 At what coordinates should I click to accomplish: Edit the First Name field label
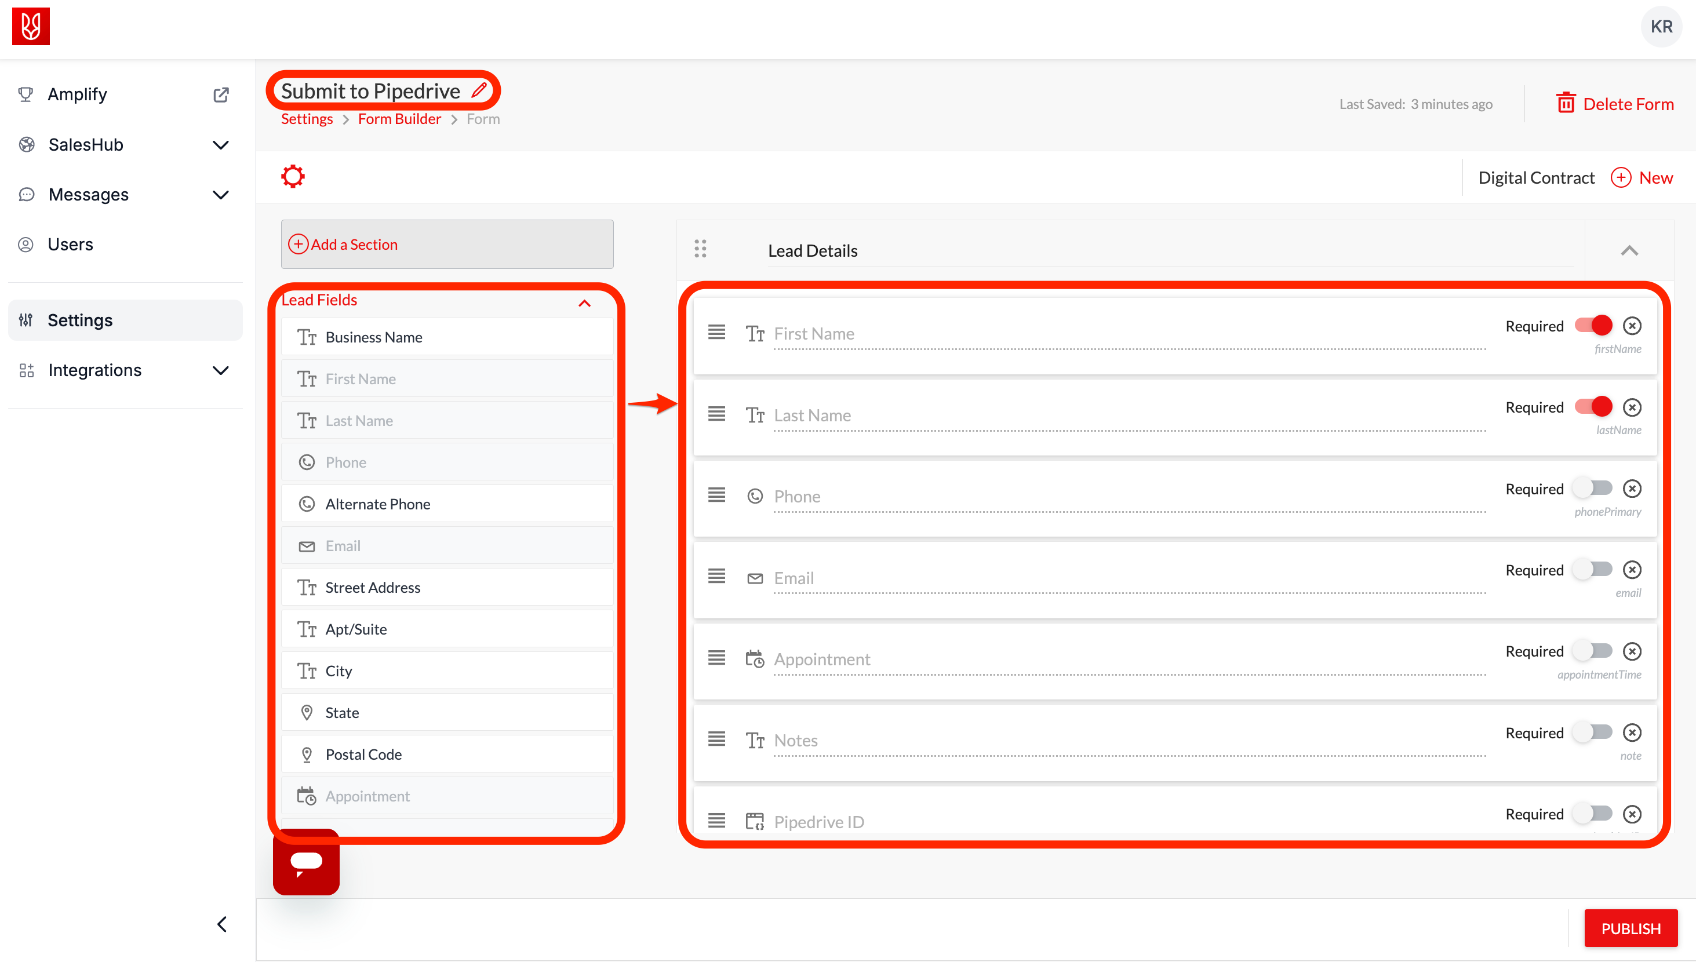pos(1130,334)
